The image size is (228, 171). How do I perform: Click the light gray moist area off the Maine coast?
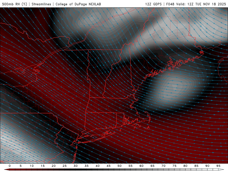coord(174,89)
